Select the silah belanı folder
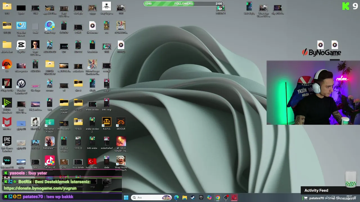The width and height of the screenshot is (360, 202). pos(7,47)
